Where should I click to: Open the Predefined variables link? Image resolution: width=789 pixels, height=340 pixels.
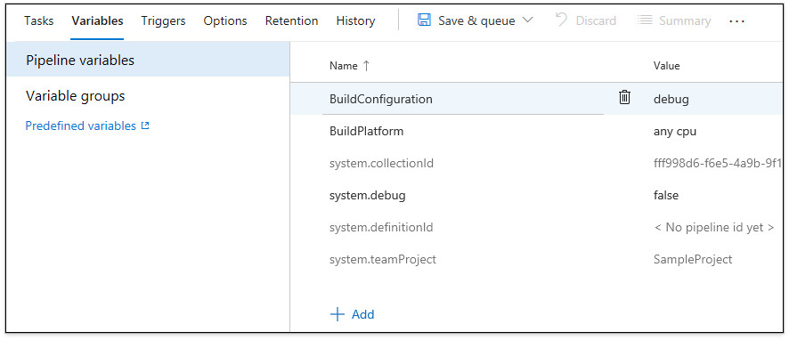tap(80, 125)
